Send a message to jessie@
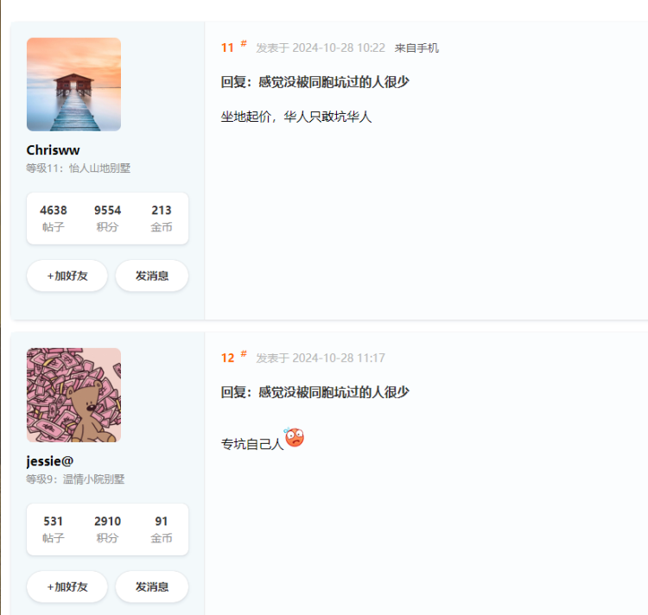Image resolution: width=648 pixels, height=615 pixels. [x=152, y=586]
